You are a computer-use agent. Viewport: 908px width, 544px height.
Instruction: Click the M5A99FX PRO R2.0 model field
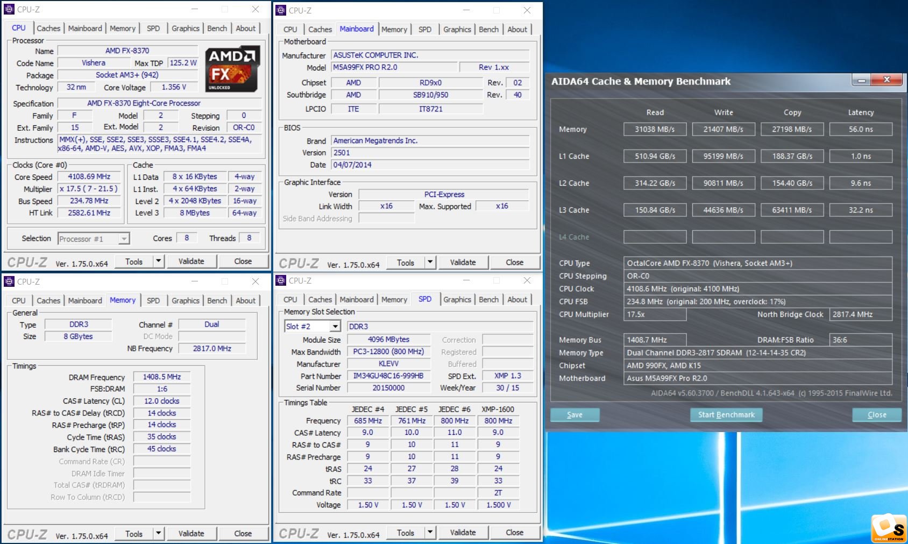tap(395, 67)
